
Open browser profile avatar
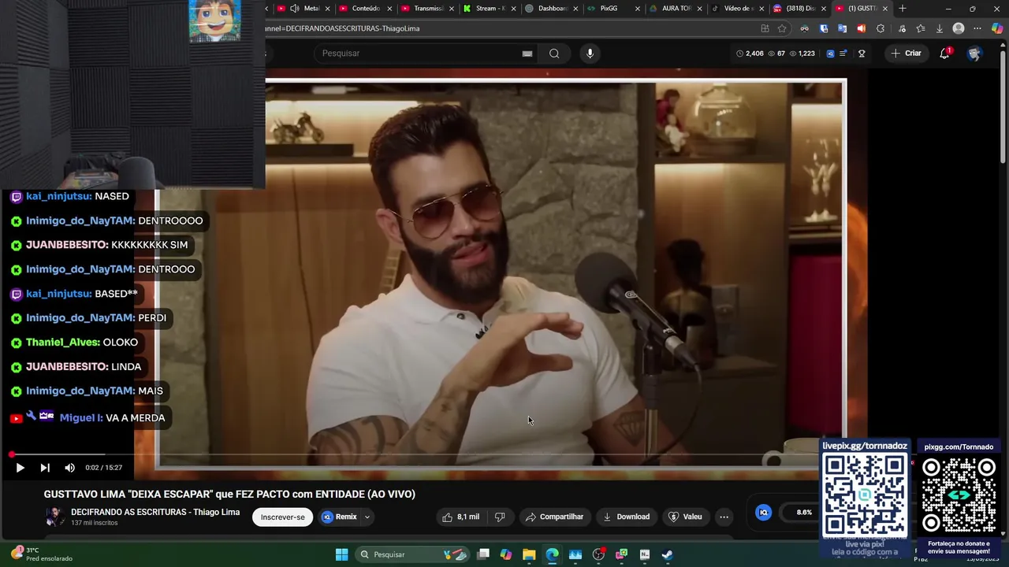pos(959,28)
